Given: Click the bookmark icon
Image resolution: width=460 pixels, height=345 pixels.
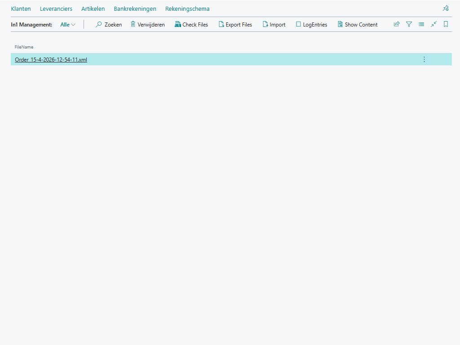Looking at the screenshot, I should [x=446, y=24].
